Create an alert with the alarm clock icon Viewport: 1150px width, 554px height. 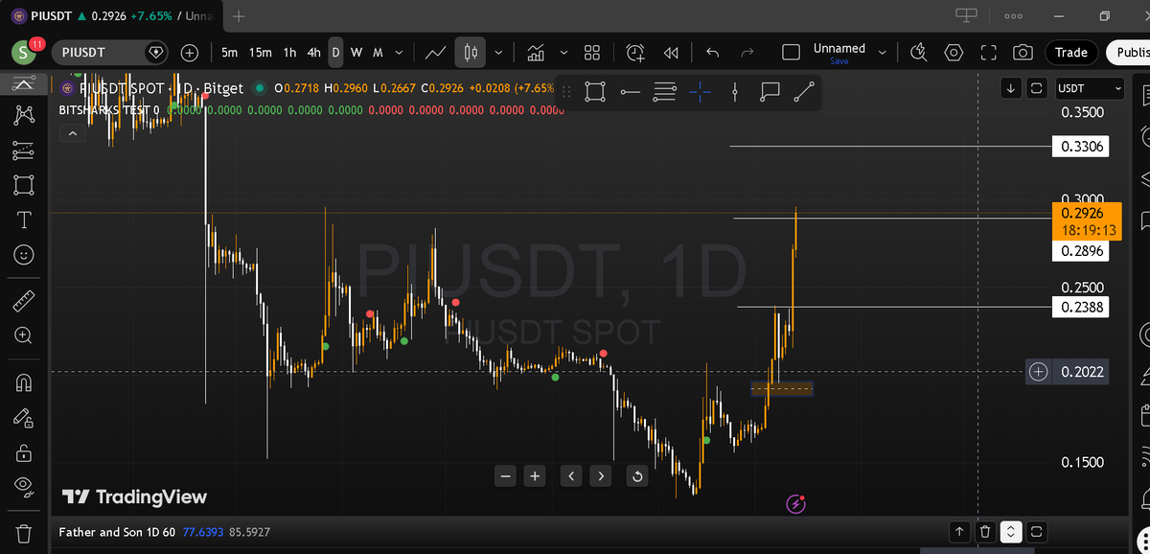tap(635, 53)
